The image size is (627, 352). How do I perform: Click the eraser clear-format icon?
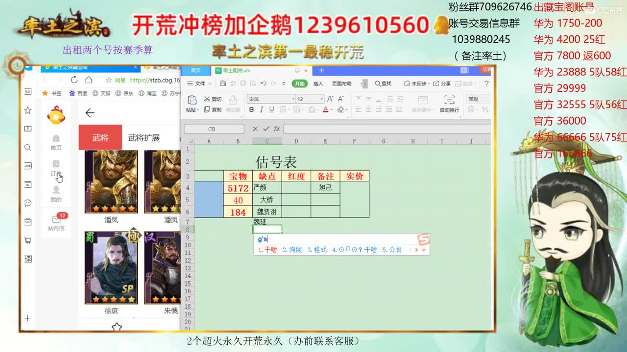(340, 110)
